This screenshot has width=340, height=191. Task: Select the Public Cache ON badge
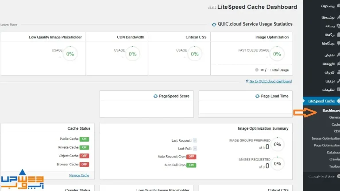pos(84,139)
